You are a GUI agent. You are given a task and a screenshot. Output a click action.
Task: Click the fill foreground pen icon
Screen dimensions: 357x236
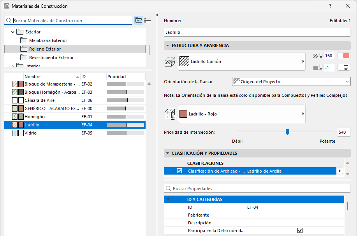tap(318, 56)
